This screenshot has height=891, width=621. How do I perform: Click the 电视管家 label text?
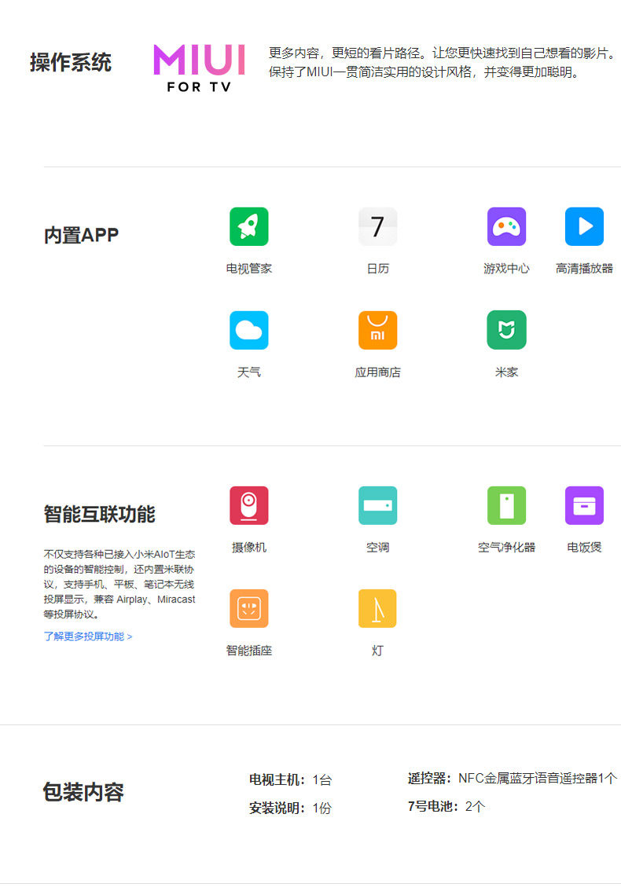[x=248, y=268]
